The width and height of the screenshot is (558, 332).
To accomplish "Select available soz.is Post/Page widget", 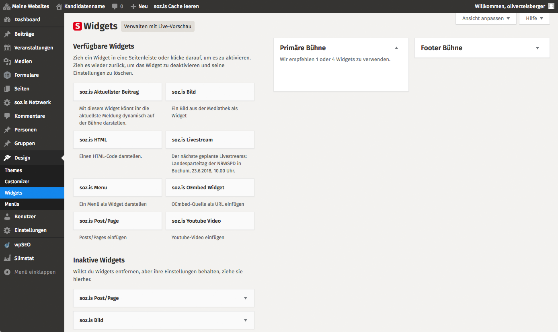I will coord(118,221).
